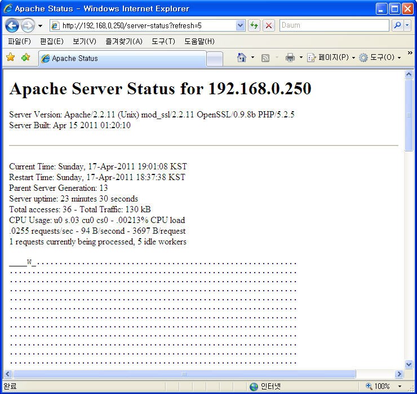Click the Refresh page icon
This screenshot has height=394, width=417.
coord(254,25)
